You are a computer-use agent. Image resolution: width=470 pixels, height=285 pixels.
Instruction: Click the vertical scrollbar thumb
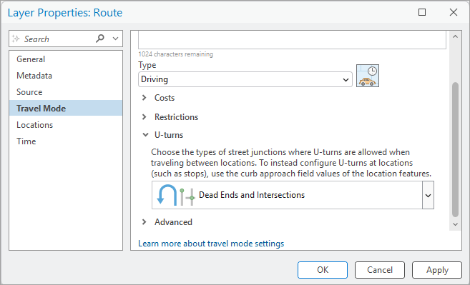pyautogui.click(x=455, y=149)
